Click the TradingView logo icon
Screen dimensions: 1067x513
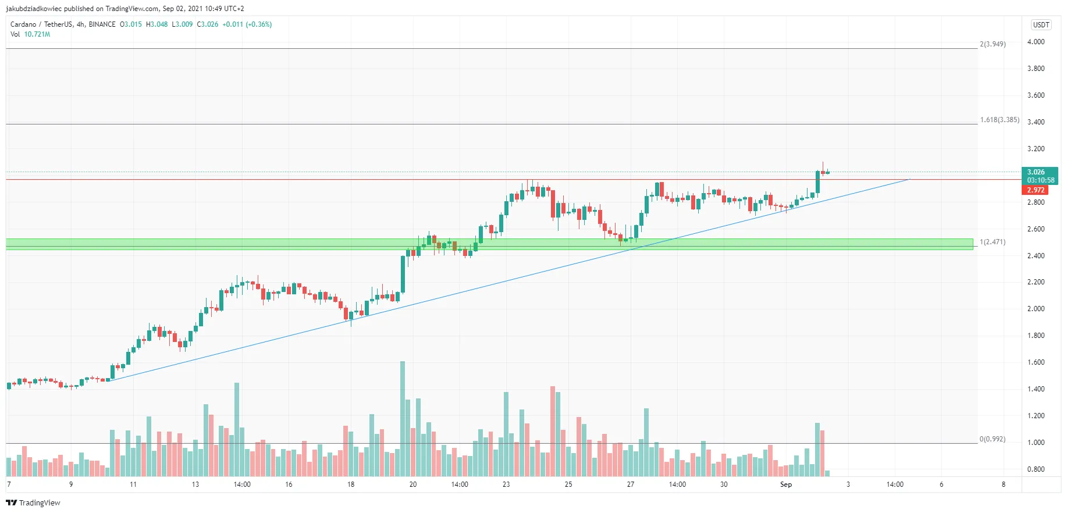[11, 503]
